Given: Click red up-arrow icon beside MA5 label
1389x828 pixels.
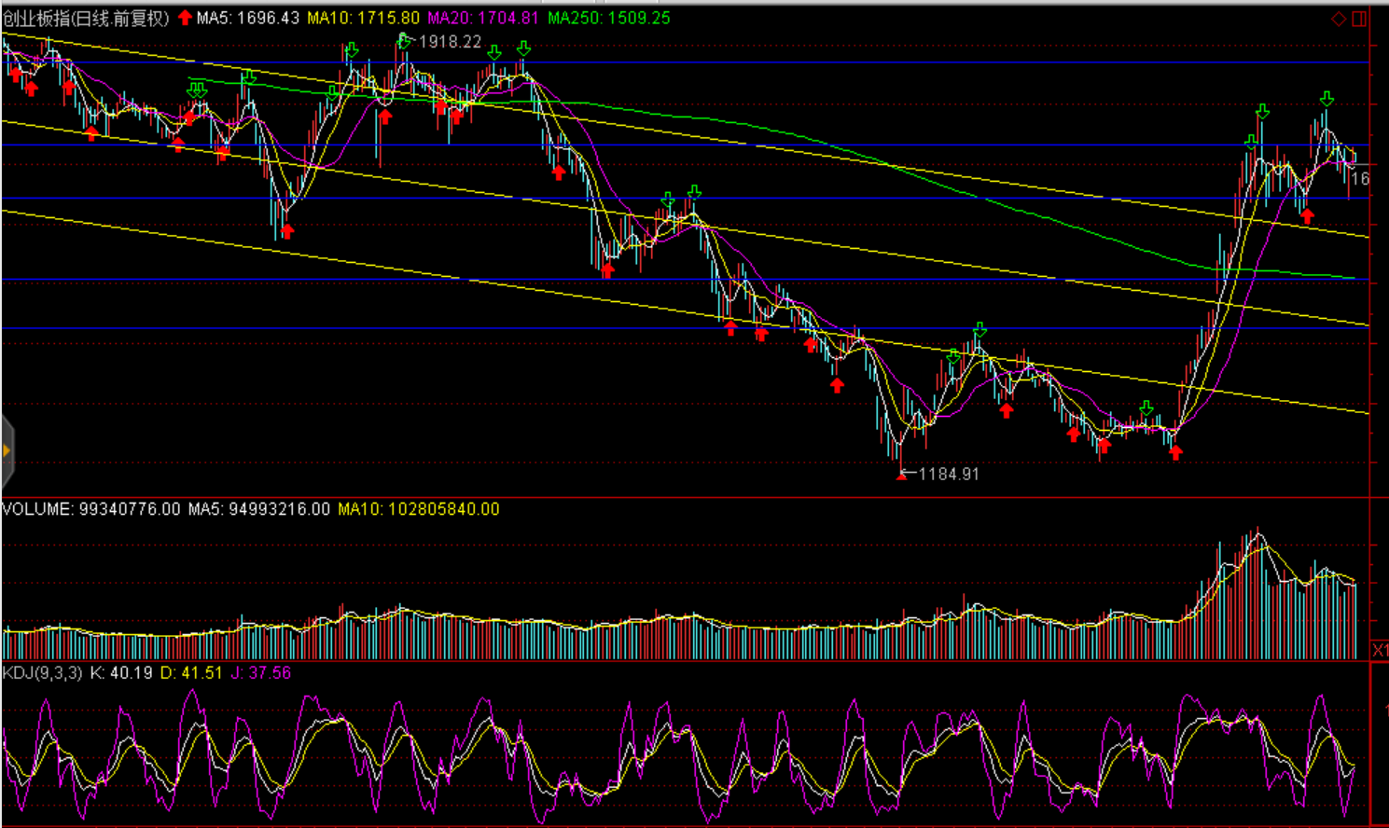Looking at the screenshot, I should coord(185,18).
